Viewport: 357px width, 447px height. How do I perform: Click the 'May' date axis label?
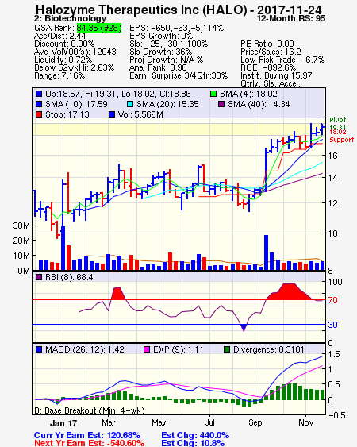pos(159,422)
